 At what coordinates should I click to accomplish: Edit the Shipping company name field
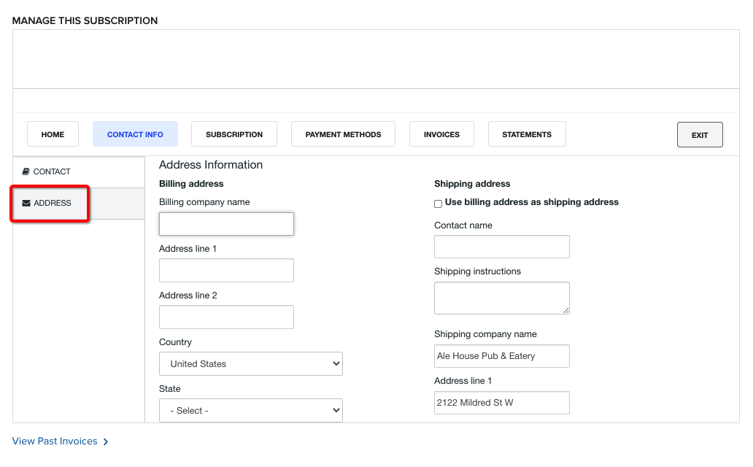click(x=502, y=356)
